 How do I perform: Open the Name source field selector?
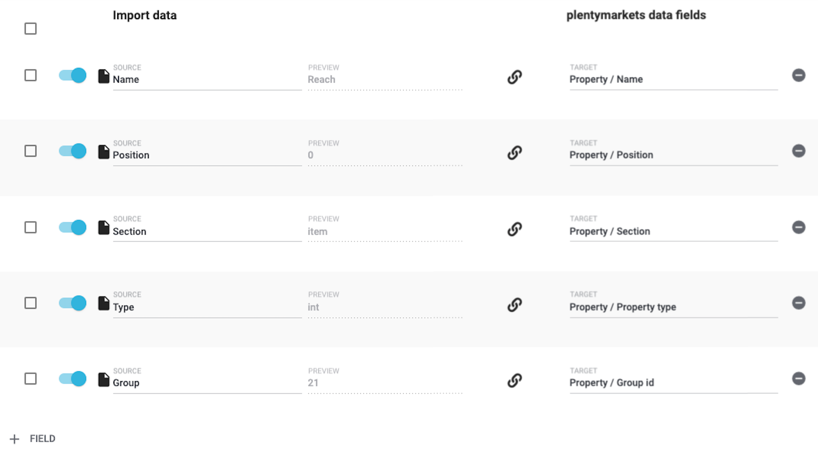coord(207,80)
